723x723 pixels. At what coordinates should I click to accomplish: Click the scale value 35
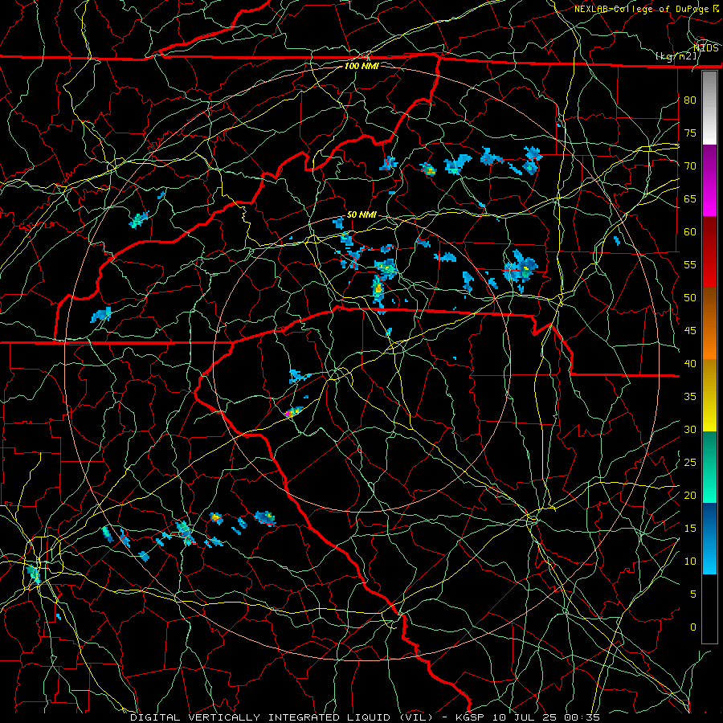[690, 397]
